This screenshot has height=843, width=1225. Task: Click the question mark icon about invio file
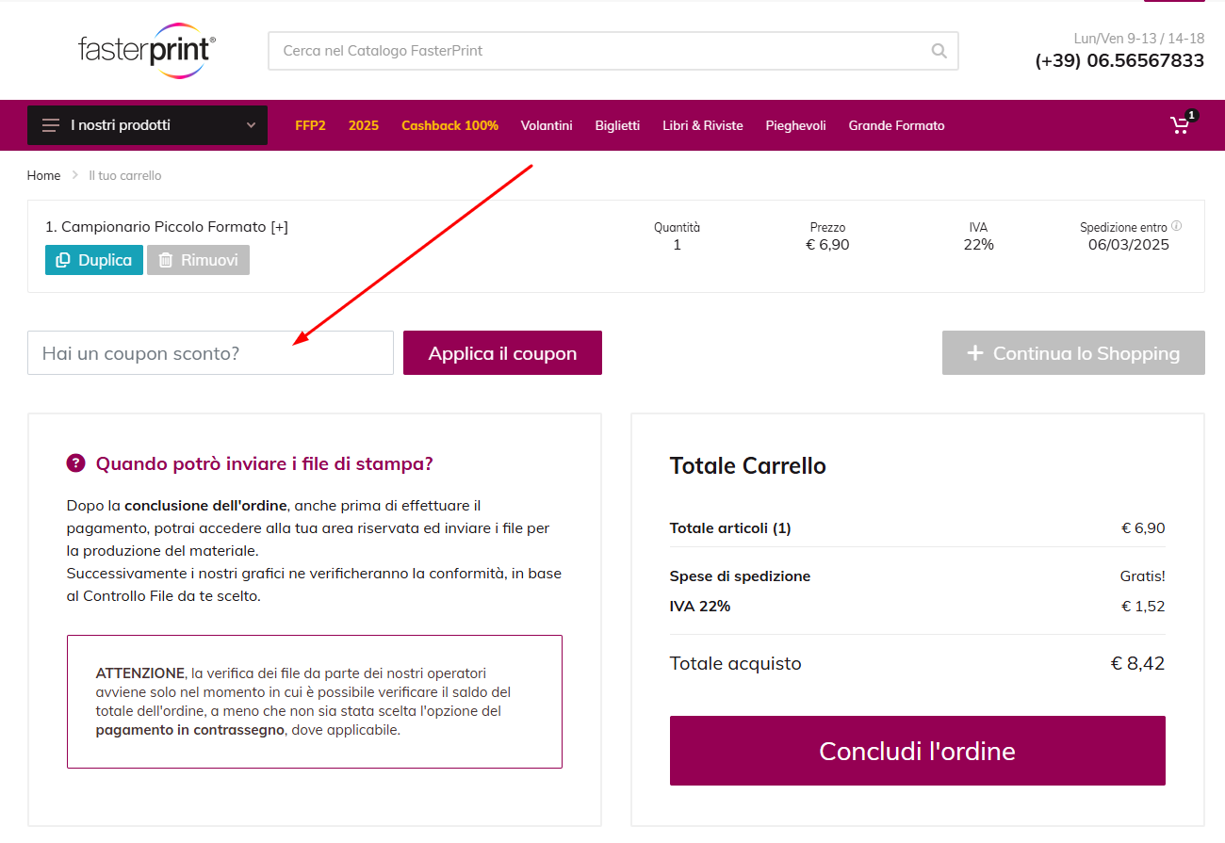coord(74,462)
